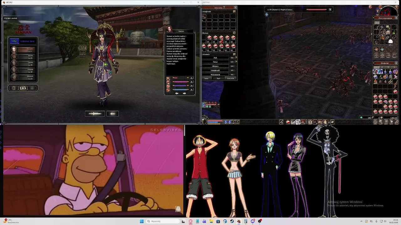Screen dimensions: 401x225
Task: Click the last round button in game bar
Action: (397, 122)
